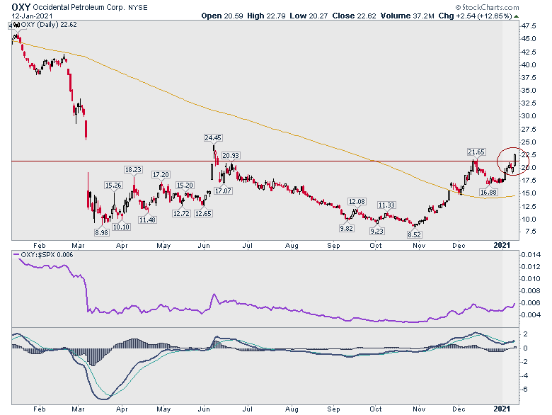This screenshot has height=415, width=552.
Task: Click the 12.08 September price label
Action: pos(357,202)
